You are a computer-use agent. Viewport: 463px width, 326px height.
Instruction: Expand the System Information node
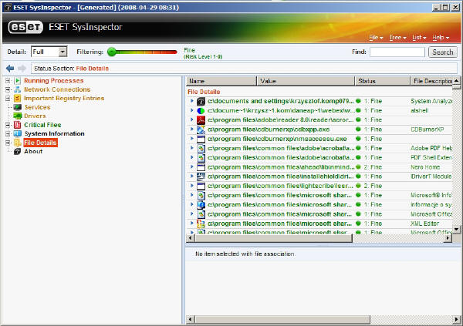click(x=8, y=133)
